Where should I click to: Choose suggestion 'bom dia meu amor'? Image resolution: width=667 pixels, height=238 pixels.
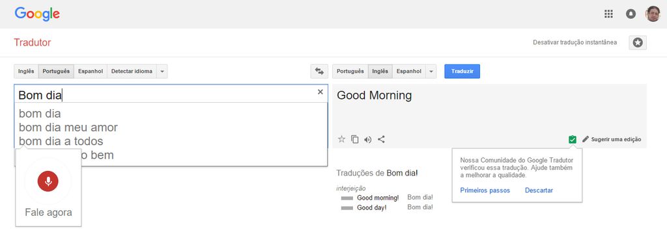click(x=68, y=127)
